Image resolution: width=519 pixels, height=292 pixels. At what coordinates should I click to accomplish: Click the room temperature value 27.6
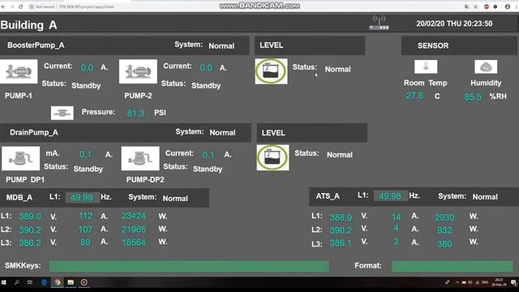point(414,96)
